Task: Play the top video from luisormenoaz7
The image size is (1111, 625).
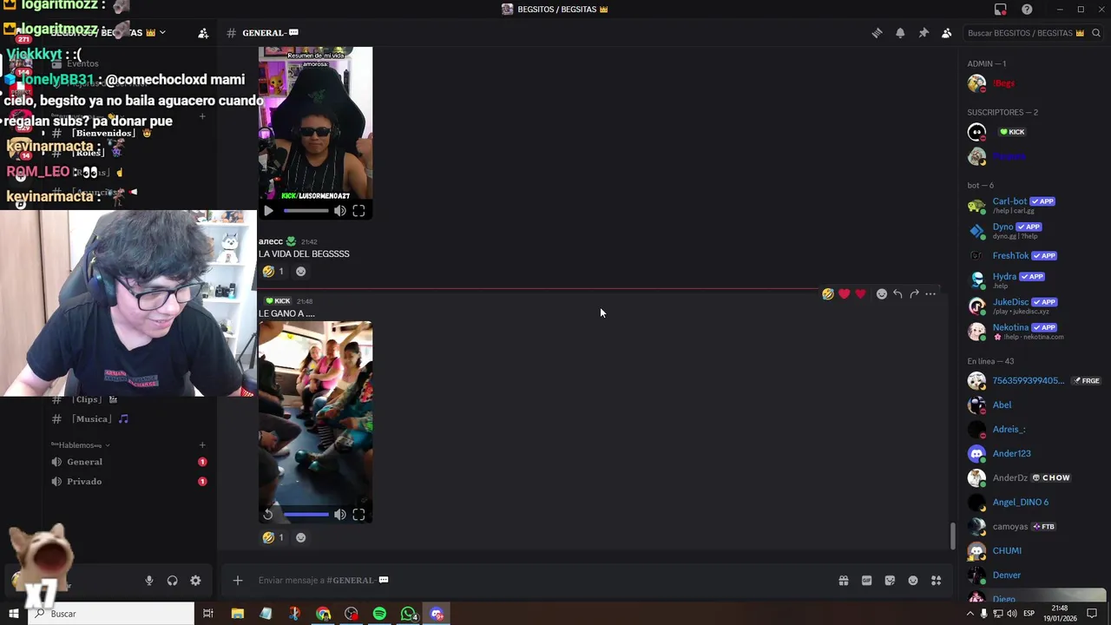Action: (x=268, y=211)
